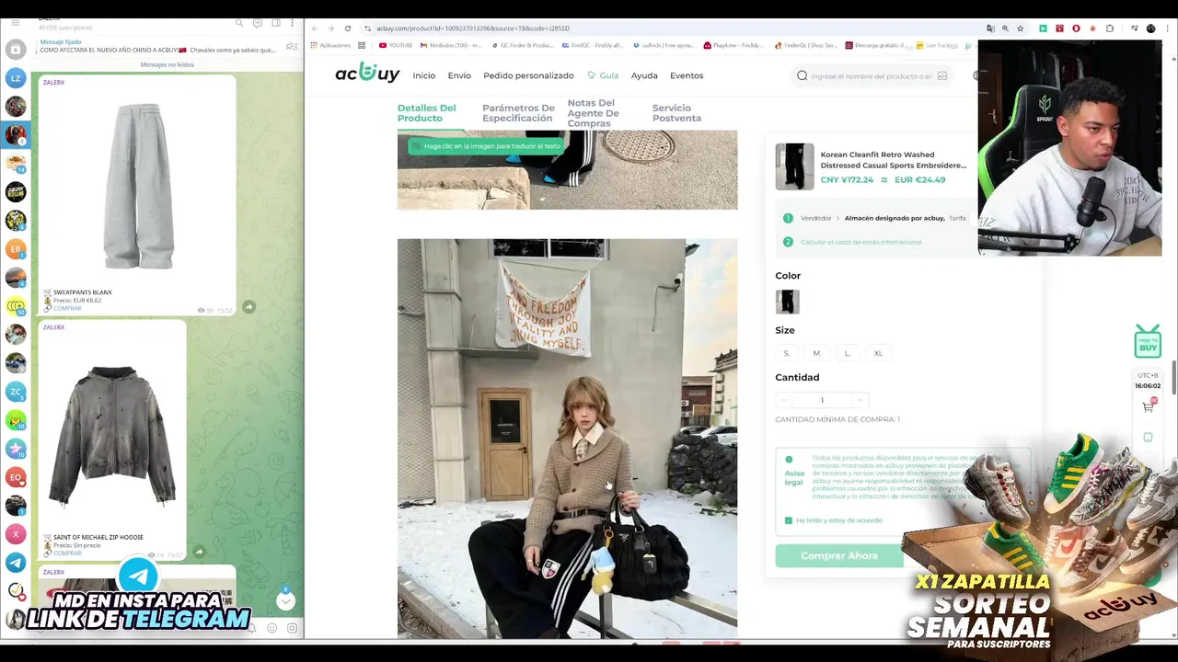Click 'Mensajes no leídos' divider label
Image resolution: width=1178 pixels, height=662 pixels.
(167, 64)
